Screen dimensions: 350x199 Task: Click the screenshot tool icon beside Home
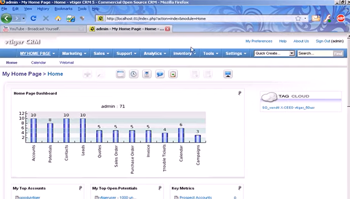coord(71,18)
